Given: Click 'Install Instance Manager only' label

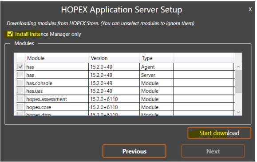Looking at the screenshot, I should point(48,34).
